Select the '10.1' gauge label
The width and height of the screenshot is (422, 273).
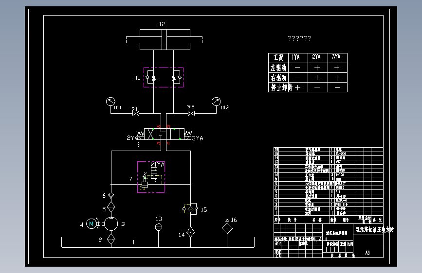pyautogui.click(x=117, y=107)
